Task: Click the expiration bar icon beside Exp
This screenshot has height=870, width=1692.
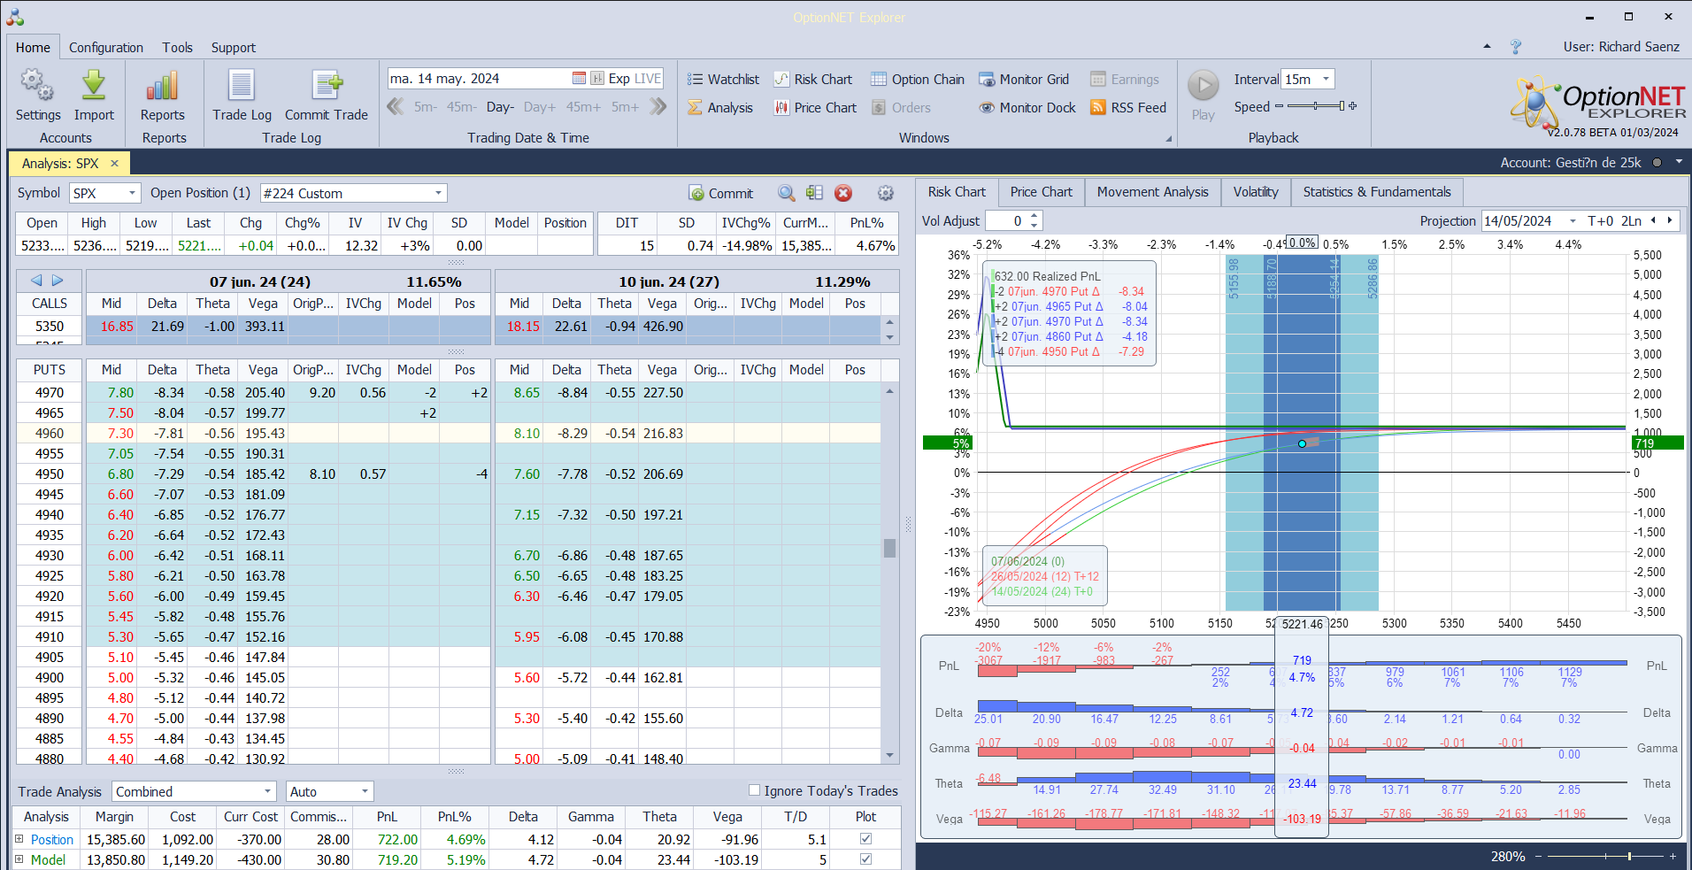Action: (x=597, y=78)
